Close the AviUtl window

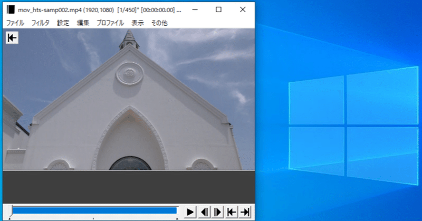coord(243,9)
